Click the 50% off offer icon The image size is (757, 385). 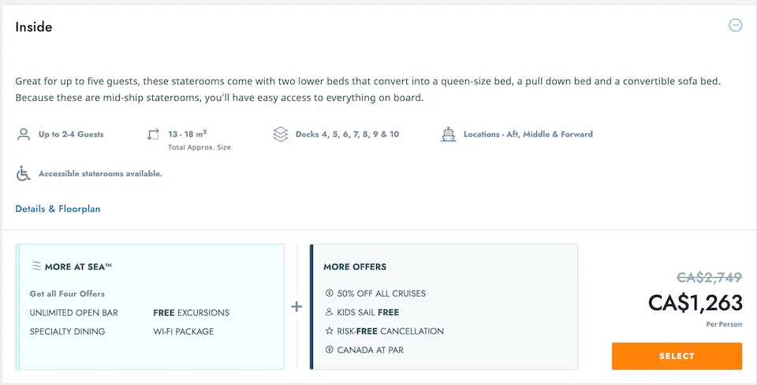click(329, 294)
